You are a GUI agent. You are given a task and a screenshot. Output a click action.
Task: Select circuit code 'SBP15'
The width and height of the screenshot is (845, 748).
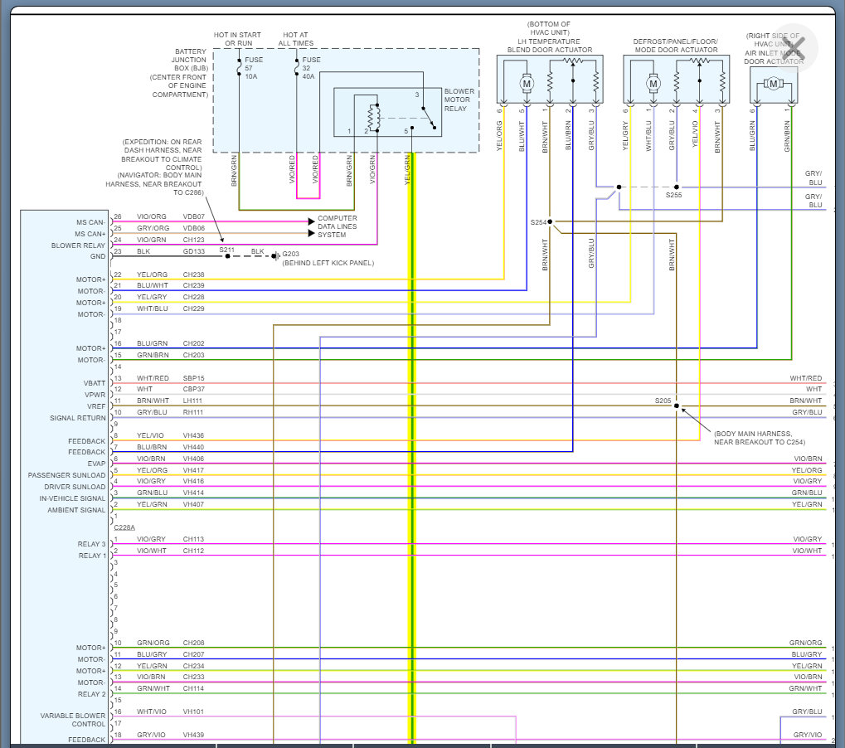tap(193, 378)
